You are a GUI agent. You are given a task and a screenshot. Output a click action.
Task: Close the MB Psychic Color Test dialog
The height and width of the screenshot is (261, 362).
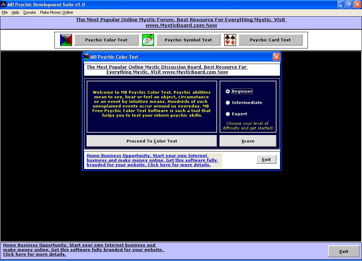point(276,57)
